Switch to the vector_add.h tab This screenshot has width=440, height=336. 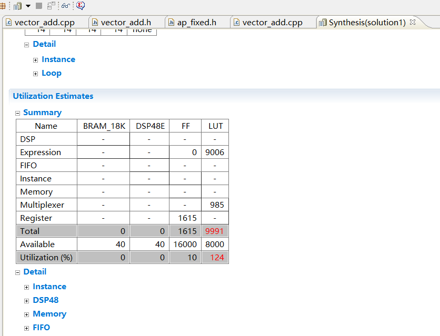click(x=126, y=23)
